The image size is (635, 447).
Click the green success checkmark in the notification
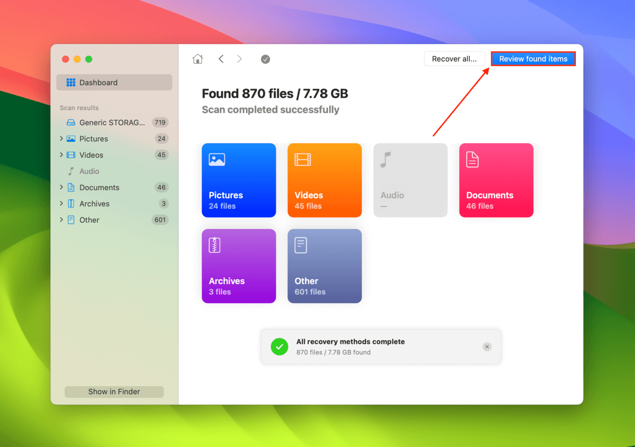tap(279, 346)
